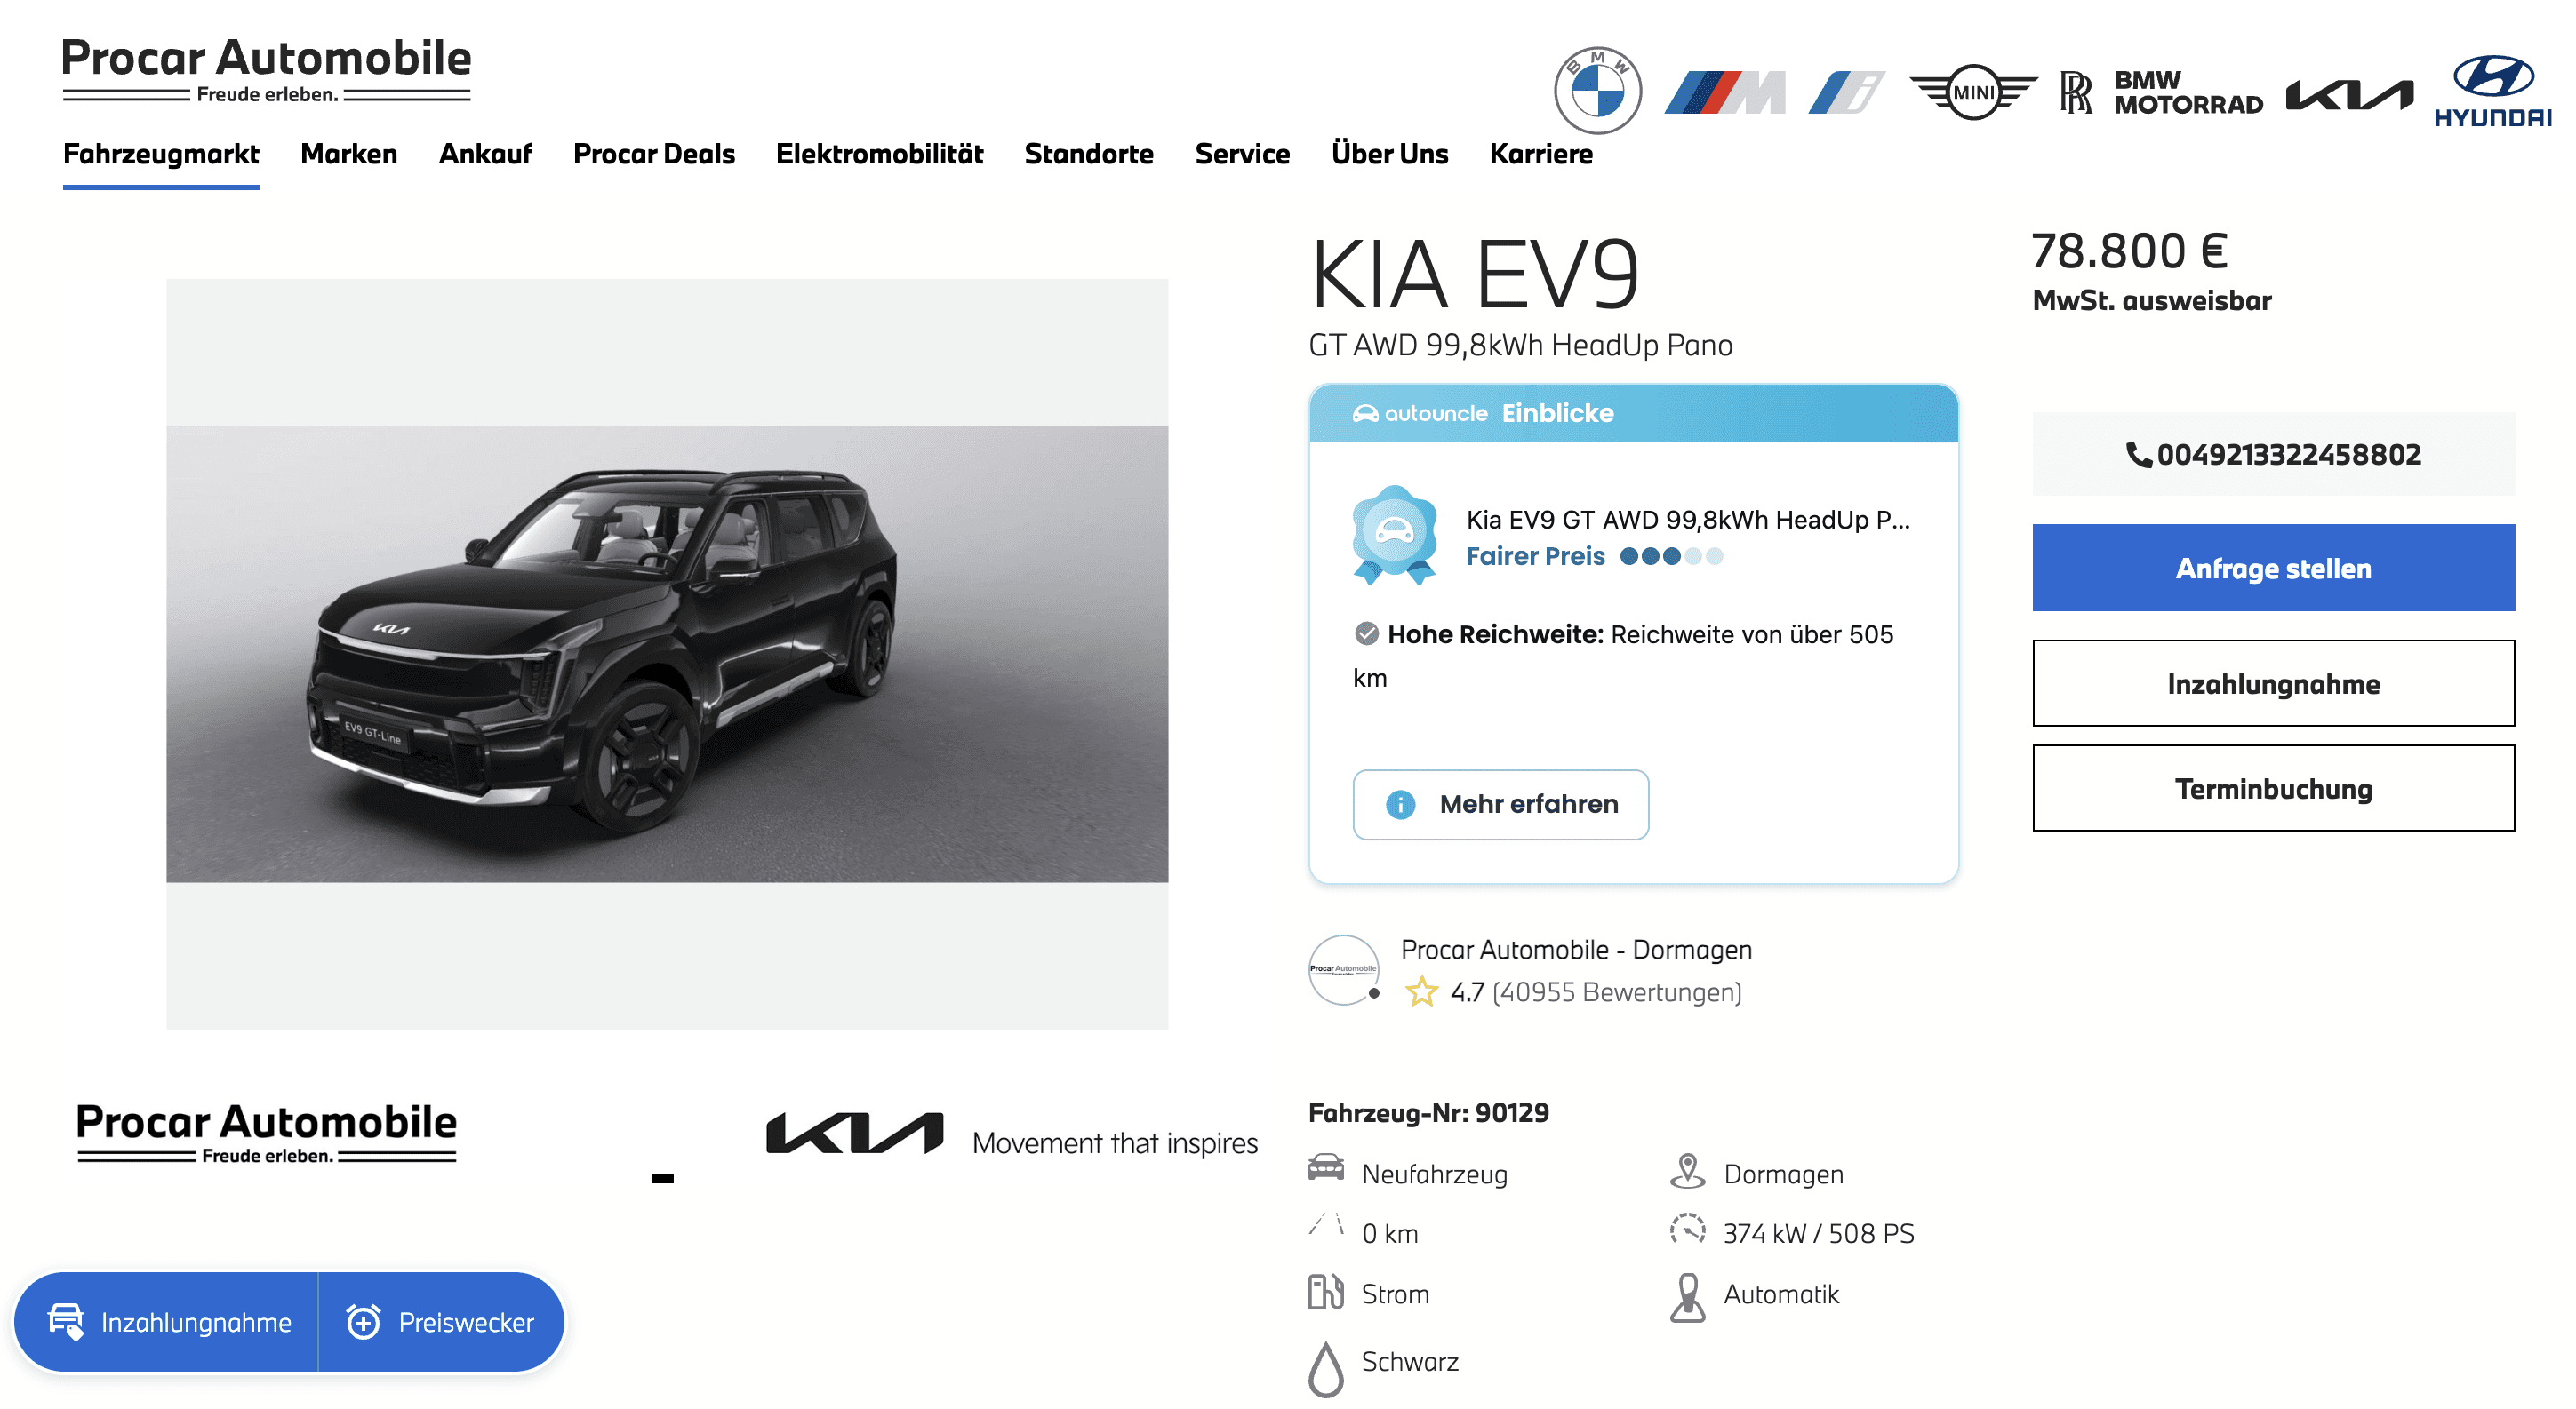Open the Rolls-Royce RR logo
The width and height of the screenshot is (2576, 1409).
[x=2076, y=93]
